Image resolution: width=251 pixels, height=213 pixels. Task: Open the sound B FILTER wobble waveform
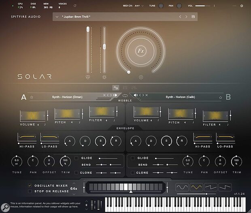pyautogui.click(x=215, y=116)
